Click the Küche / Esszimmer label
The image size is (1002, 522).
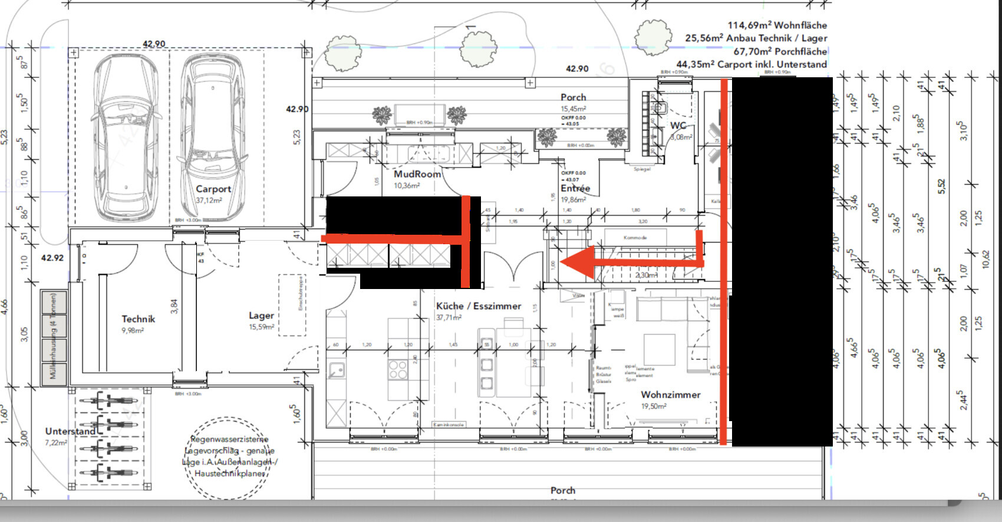[478, 306]
